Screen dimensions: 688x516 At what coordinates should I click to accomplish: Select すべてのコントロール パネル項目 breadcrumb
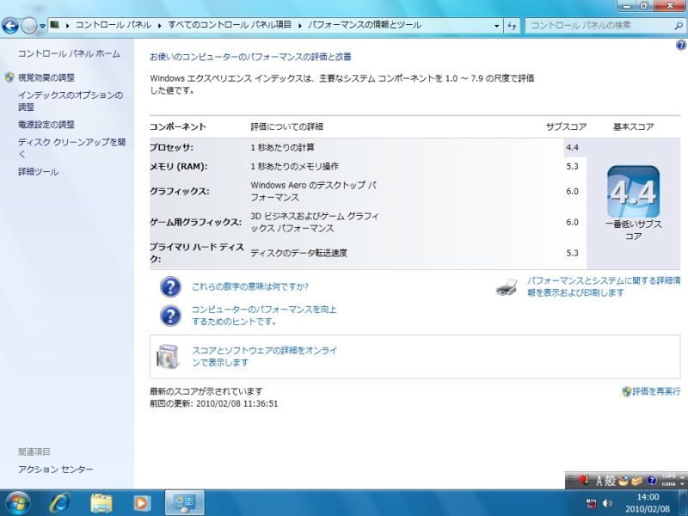pos(230,25)
